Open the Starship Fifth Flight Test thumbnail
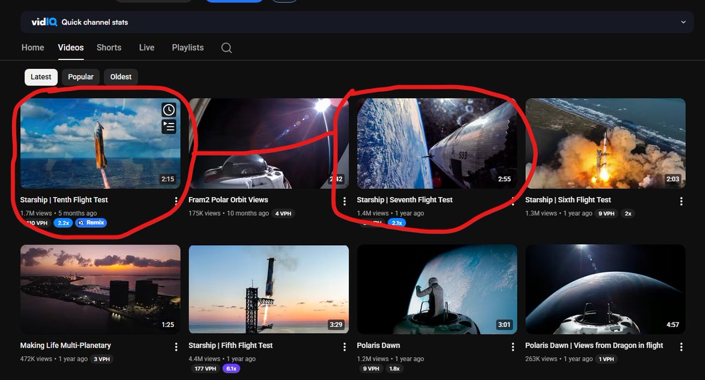This screenshot has width=705, height=380. [268, 289]
